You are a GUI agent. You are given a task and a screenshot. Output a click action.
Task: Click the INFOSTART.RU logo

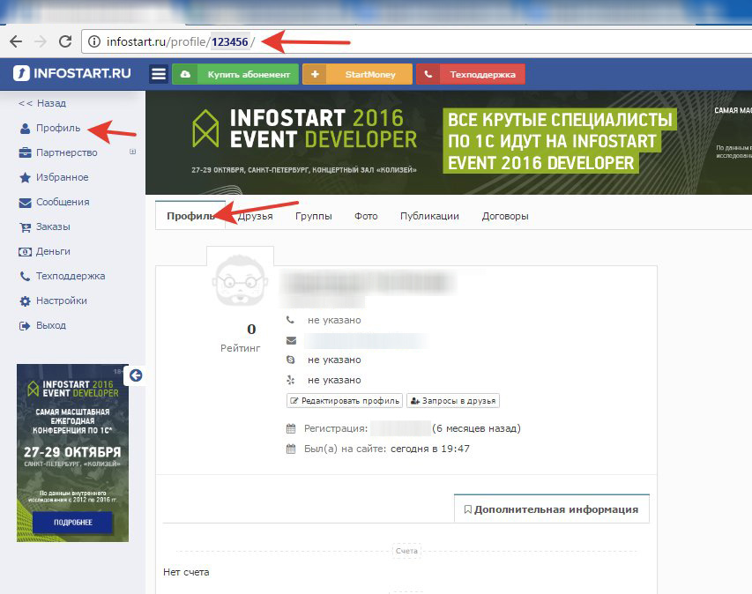72,73
